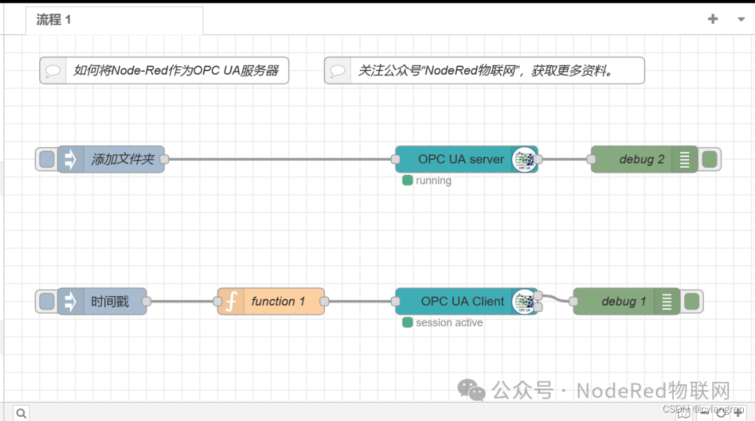Image resolution: width=755 pixels, height=421 pixels.
Task: Click the session active green indicator
Action: click(x=408, y=323)
